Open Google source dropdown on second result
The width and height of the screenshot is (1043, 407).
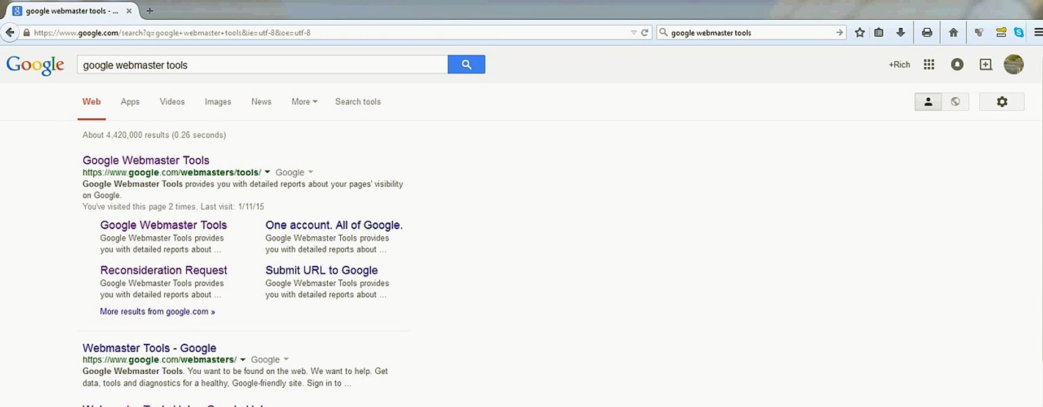269,360
